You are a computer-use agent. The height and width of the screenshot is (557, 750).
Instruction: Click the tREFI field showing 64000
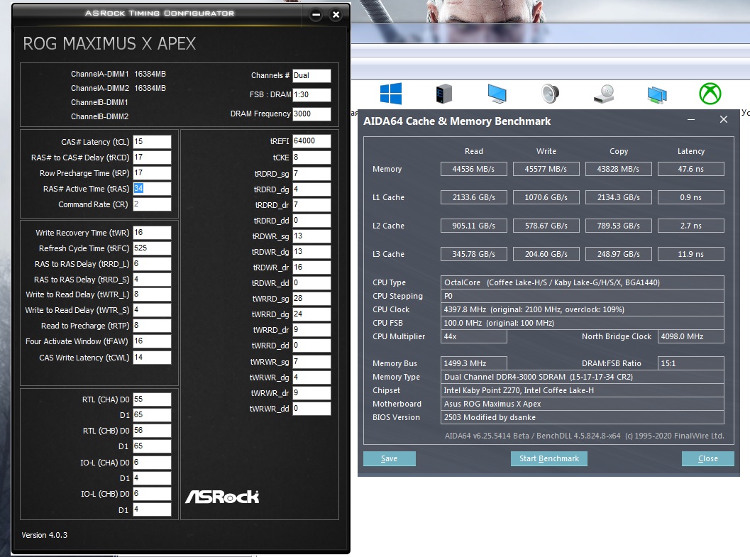[311, 141]
